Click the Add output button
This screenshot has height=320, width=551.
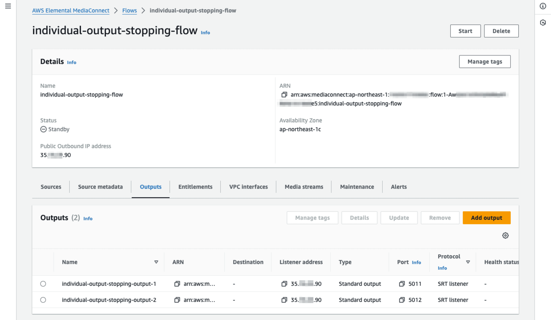click(487, 218)
